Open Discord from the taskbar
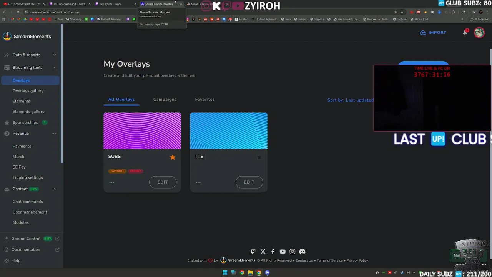Viewport: 492px width, 277px height. [x=267, y=273]
